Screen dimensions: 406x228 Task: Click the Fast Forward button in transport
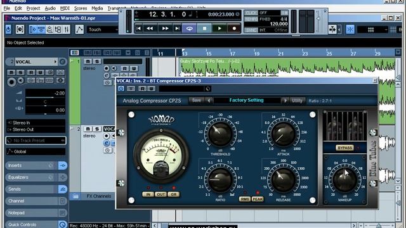click(x=165, y=28)
